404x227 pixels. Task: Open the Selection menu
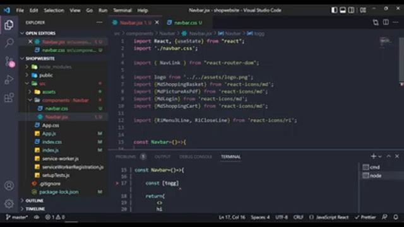pyautogui.click(x=54, y=10)
